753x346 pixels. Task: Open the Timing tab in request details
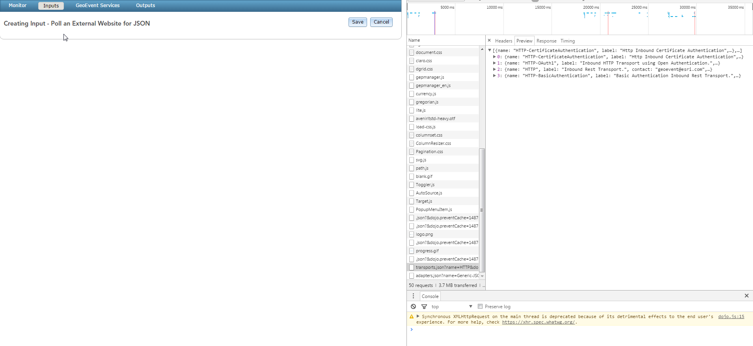[x=568, y=41]
